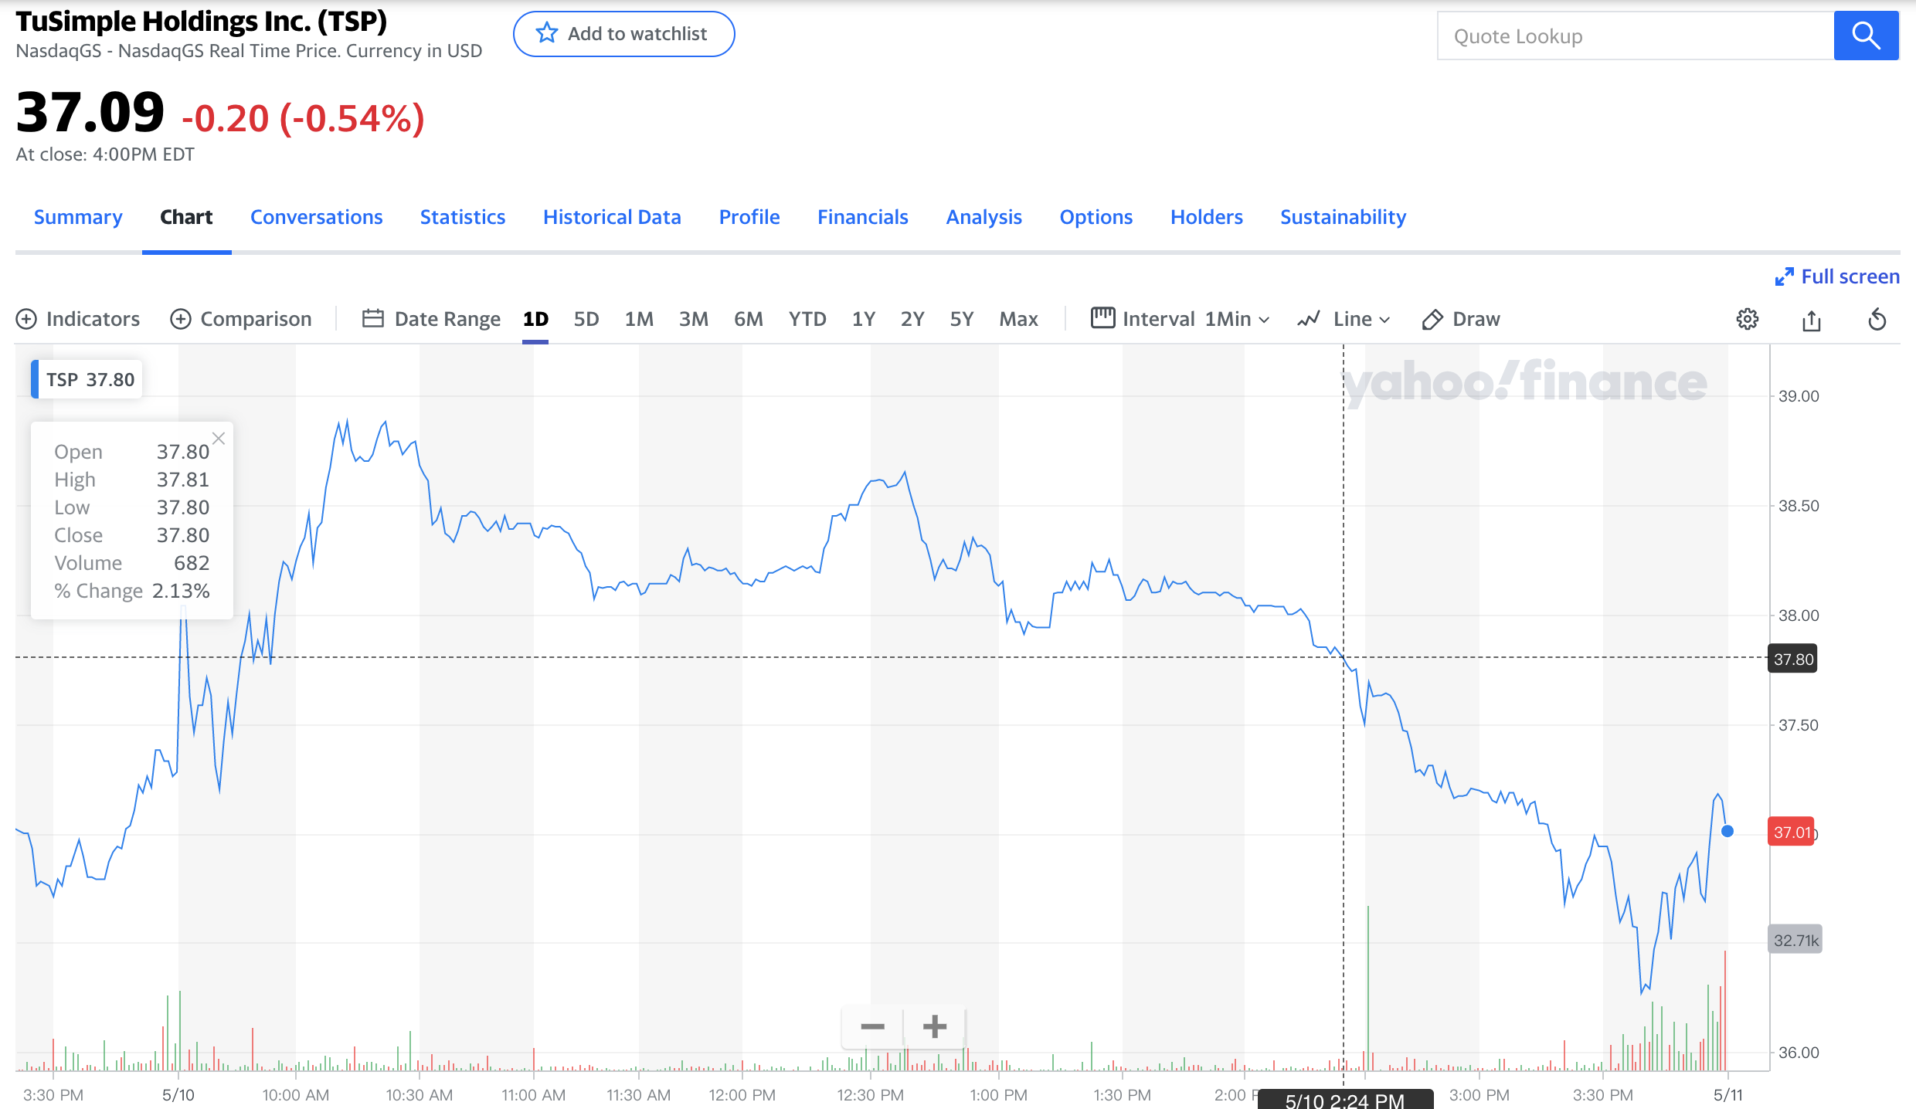Image resolution: width=1916 pixels, height=1109 pixels.
Task: Select the 5Y range
Action: pos(962,319)
